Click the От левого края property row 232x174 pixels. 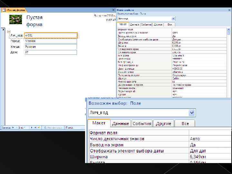(172, 53)
